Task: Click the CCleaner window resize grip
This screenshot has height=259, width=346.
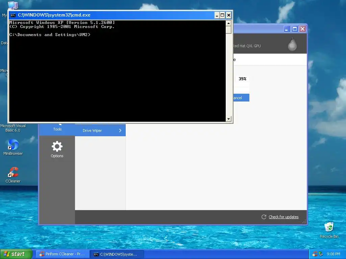Action: (x=304, y=222)
